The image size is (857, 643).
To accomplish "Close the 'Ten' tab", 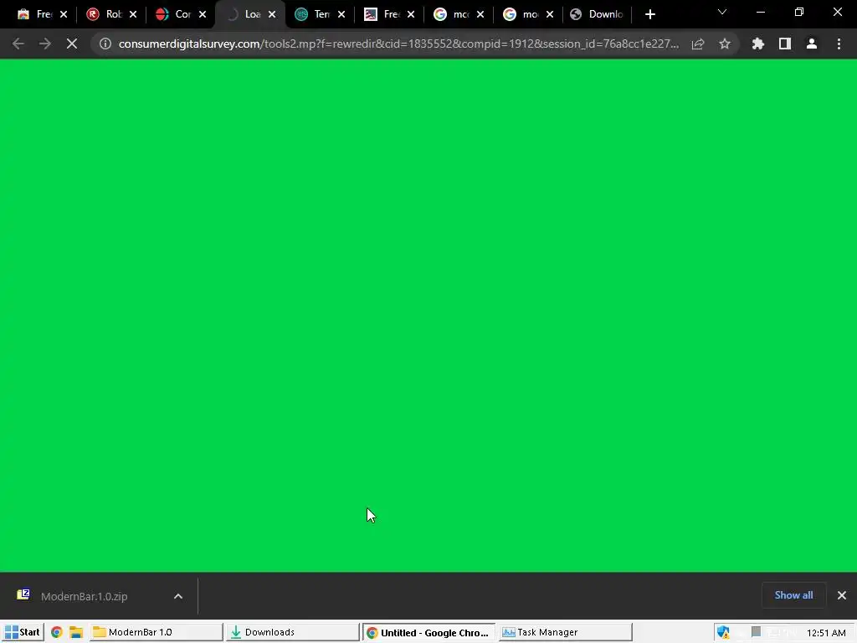I will click(341, 14).
